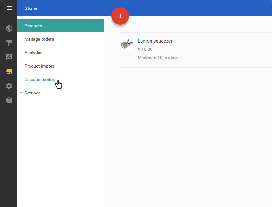This screenshot has width=272, height=207.
Task: Open the globe website icon
Action: click(x=9, y=28)
